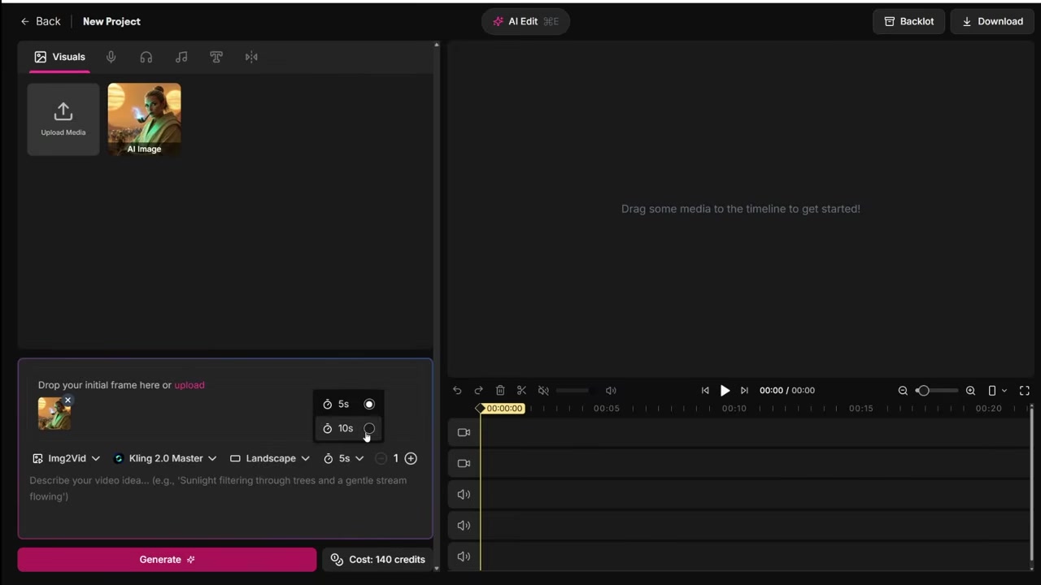Switch to the Visuals tab

(x=59, y=57)
